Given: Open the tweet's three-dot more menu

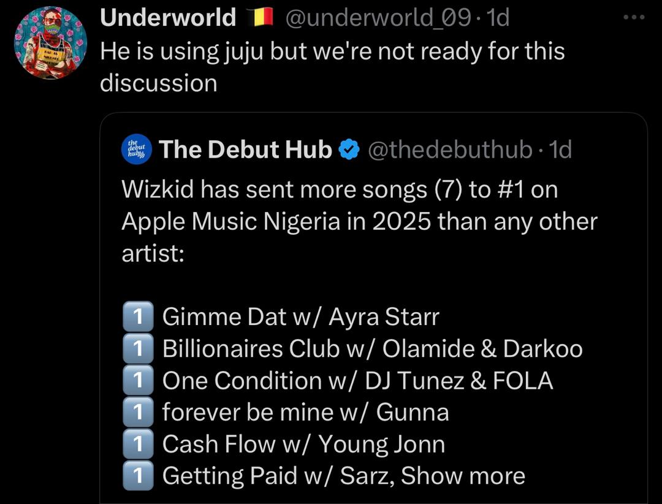Looking at the screenshot, I should pyautogui.click(x=634, y=17).
